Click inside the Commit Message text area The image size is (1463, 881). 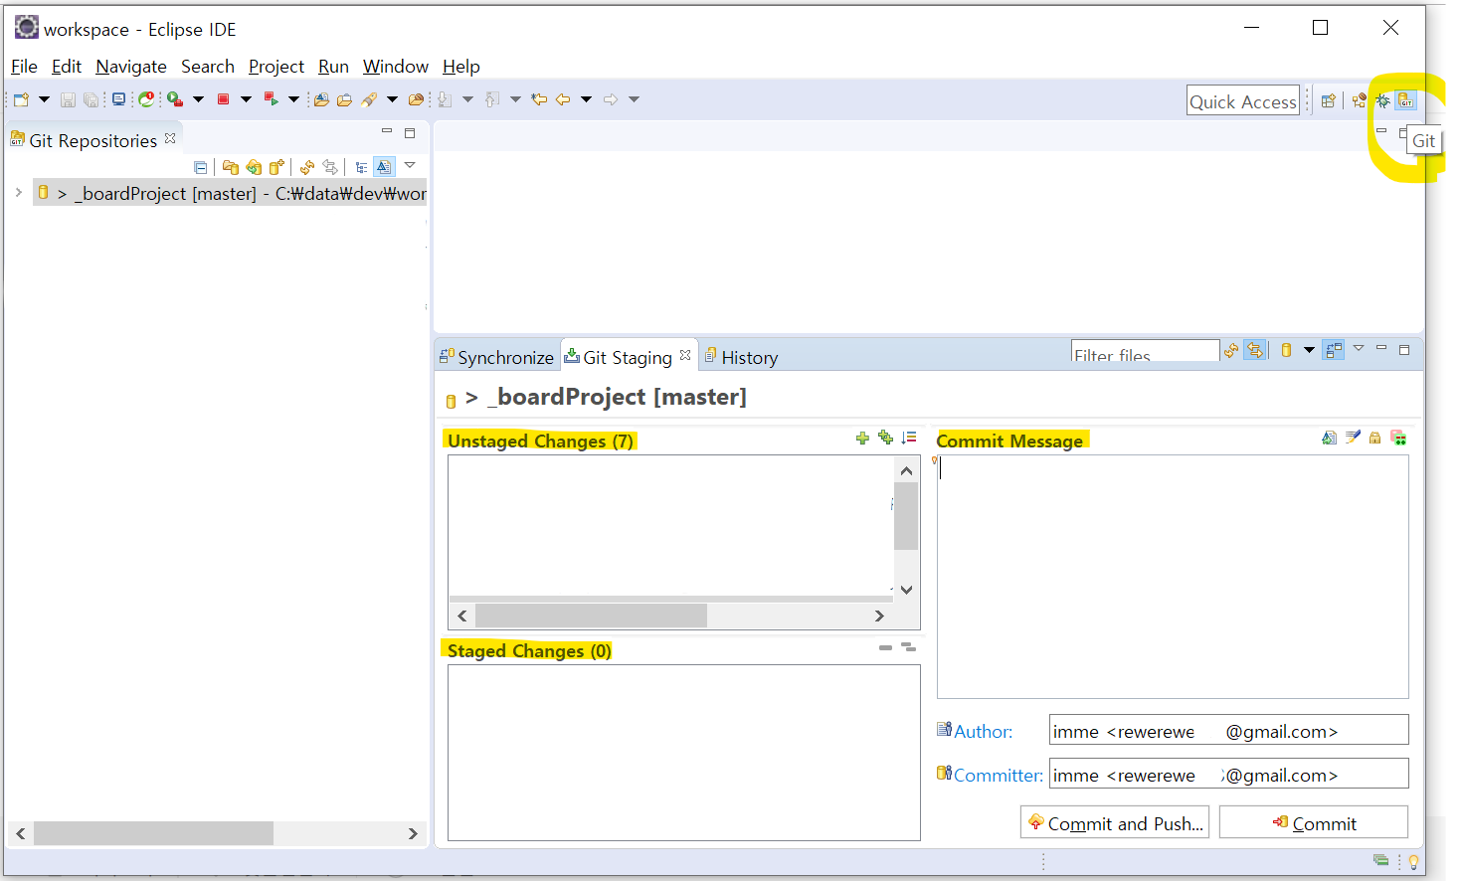[x=1173, y=577]
